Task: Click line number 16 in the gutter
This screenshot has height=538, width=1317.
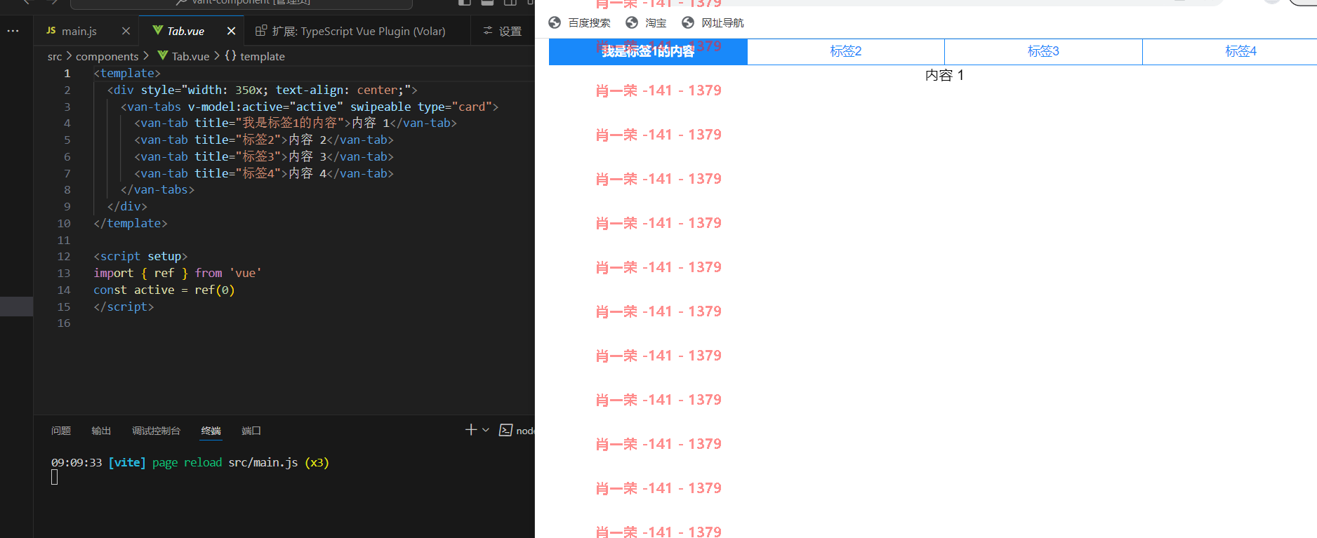Action: pyautogui.click(x=64, y=323)
